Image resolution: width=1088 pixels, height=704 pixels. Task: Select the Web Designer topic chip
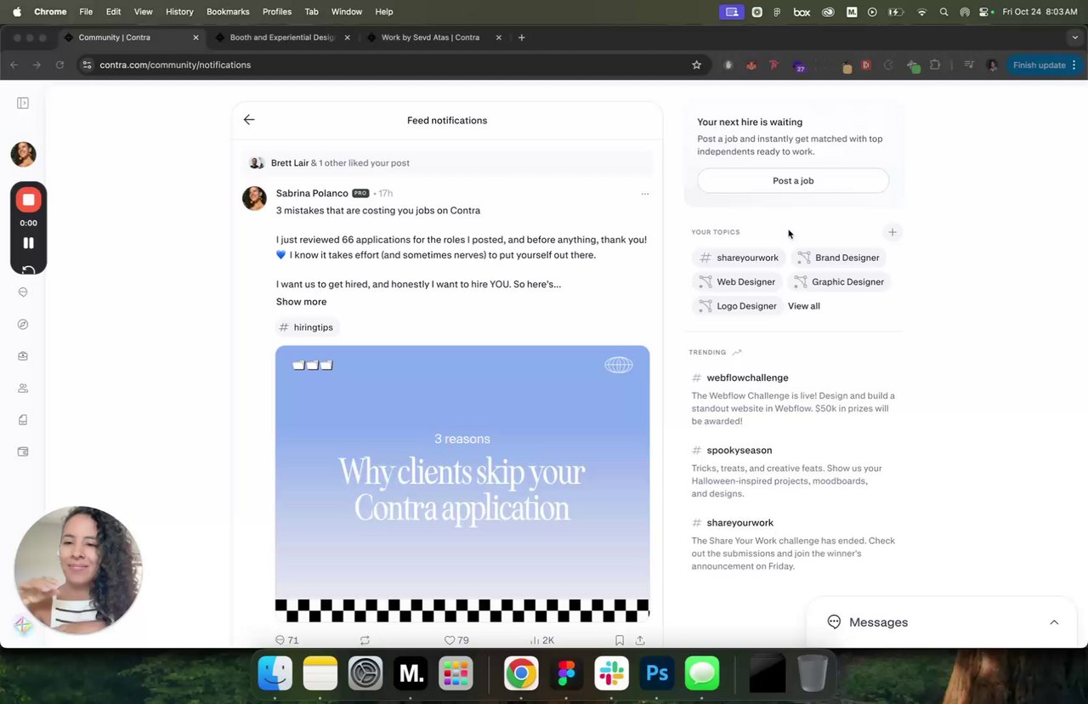pos(737,281)
